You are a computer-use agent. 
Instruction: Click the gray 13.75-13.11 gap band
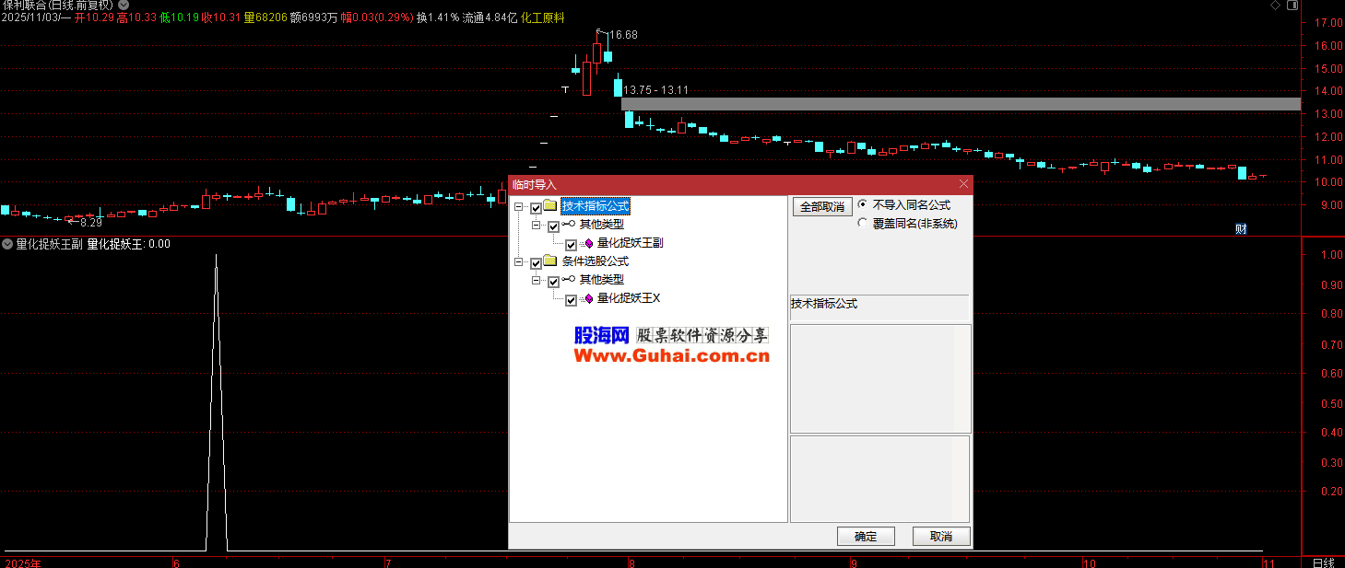[x=959, y=104]
